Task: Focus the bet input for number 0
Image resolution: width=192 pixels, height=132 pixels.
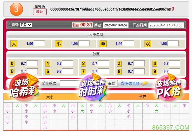Action: (x=32, y=63)
